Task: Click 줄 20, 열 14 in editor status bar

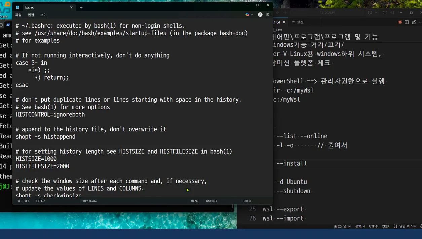Action: tap(342, 227)
